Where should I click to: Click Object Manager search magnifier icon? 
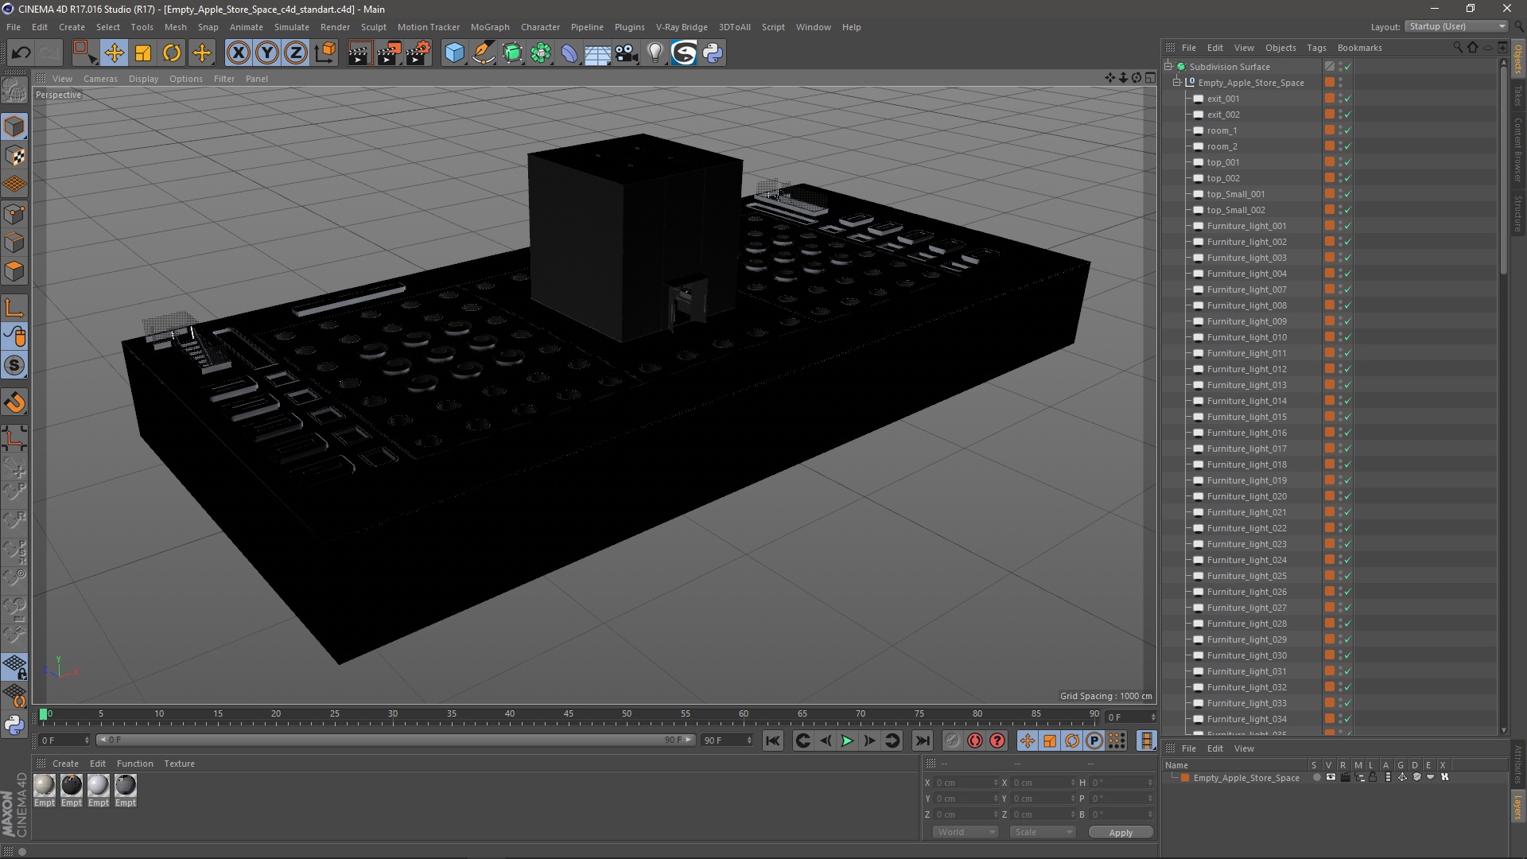(1458, 48)
